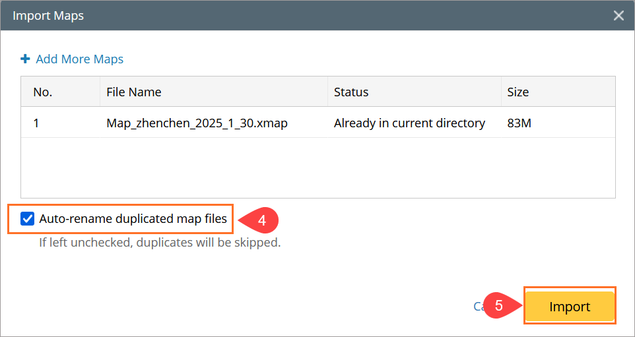Click the Size column header
This screenshot has width=635, height=337.
[518, 92]
